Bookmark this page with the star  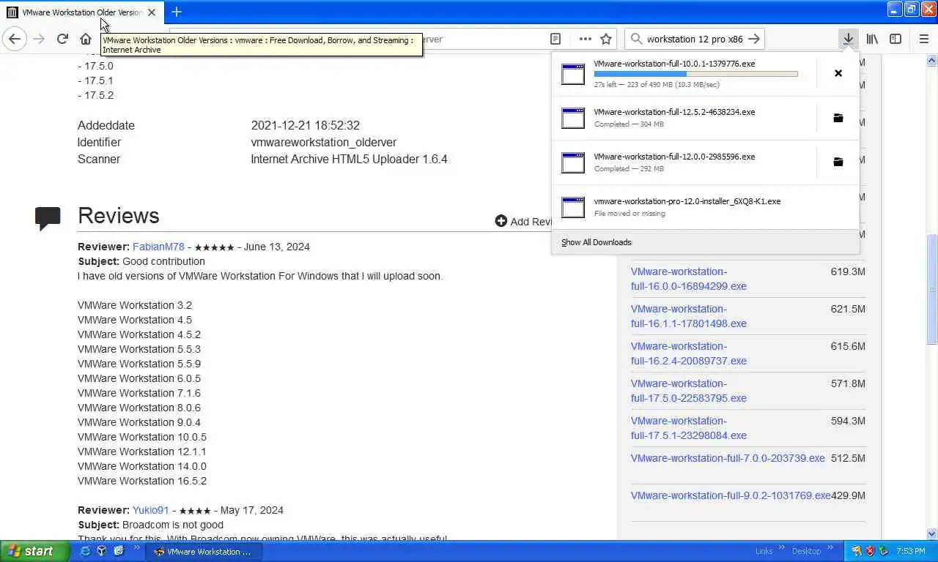(606, 39)
